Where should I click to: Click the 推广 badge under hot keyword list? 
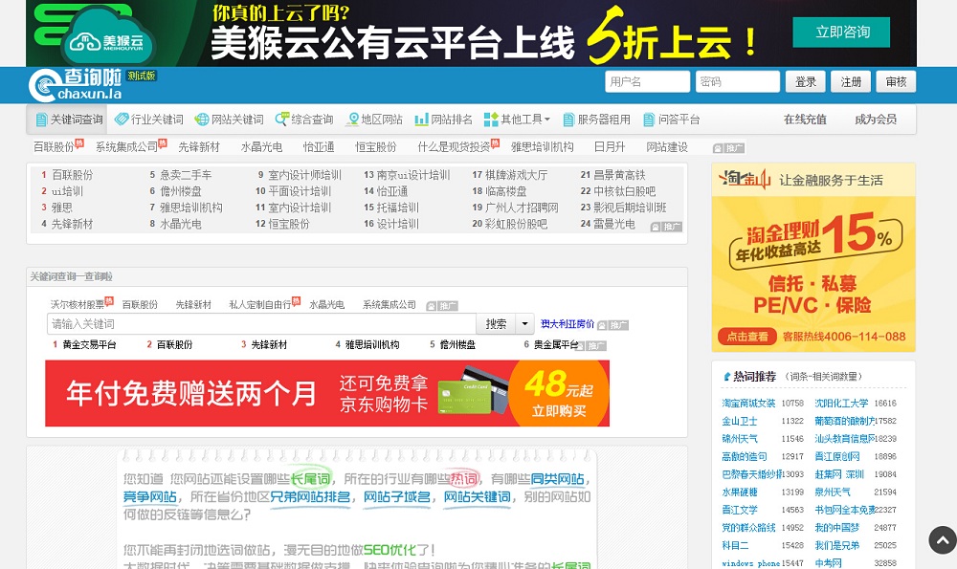(666, 227)
